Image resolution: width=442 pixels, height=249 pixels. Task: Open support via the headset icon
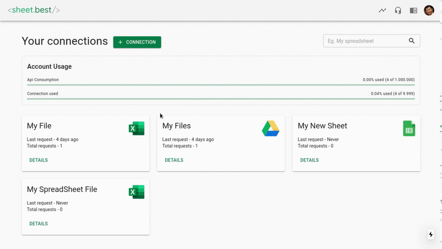tap(398, 10)
